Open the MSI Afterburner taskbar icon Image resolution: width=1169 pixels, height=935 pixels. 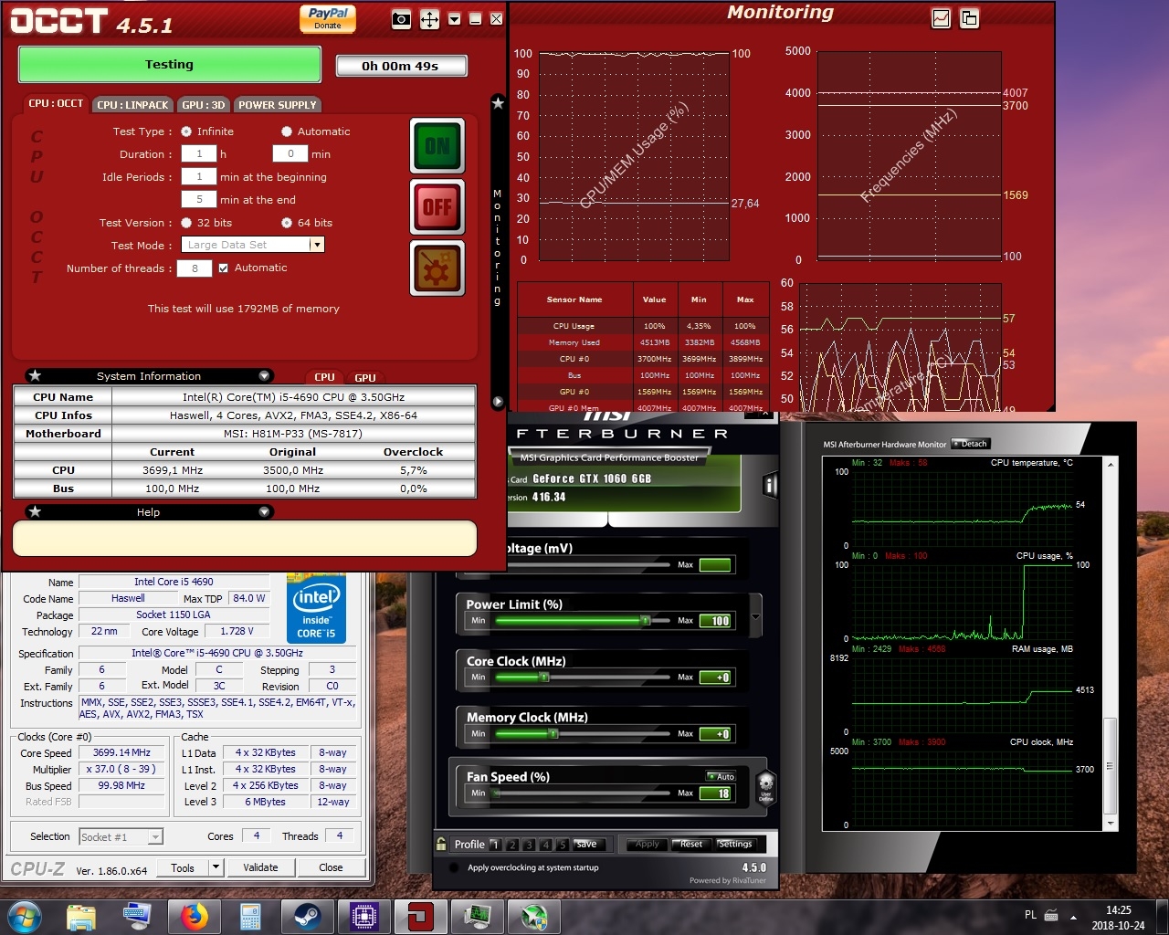pos(478,916)
